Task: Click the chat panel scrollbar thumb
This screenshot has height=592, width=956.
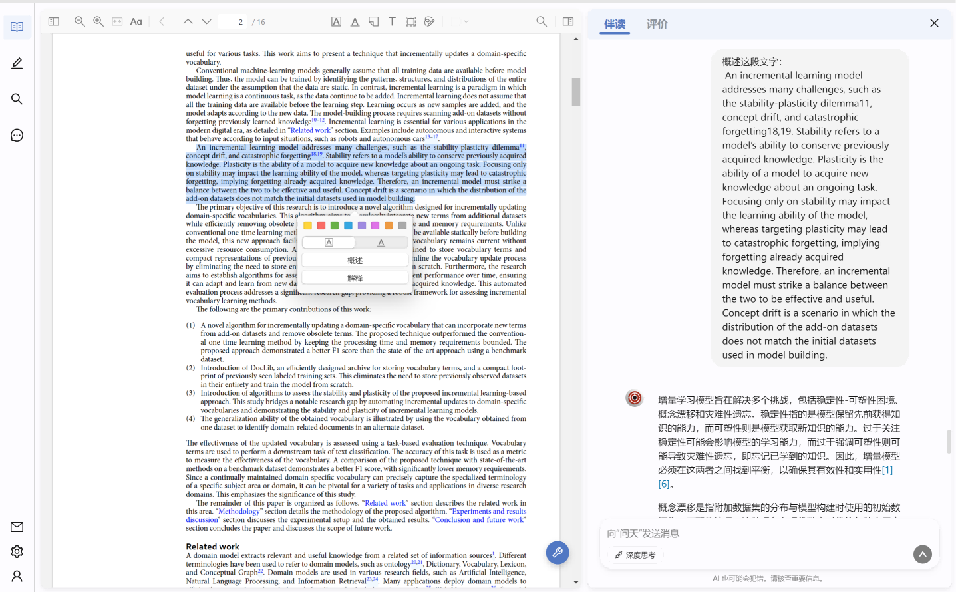Action: [x=949, y=442]
